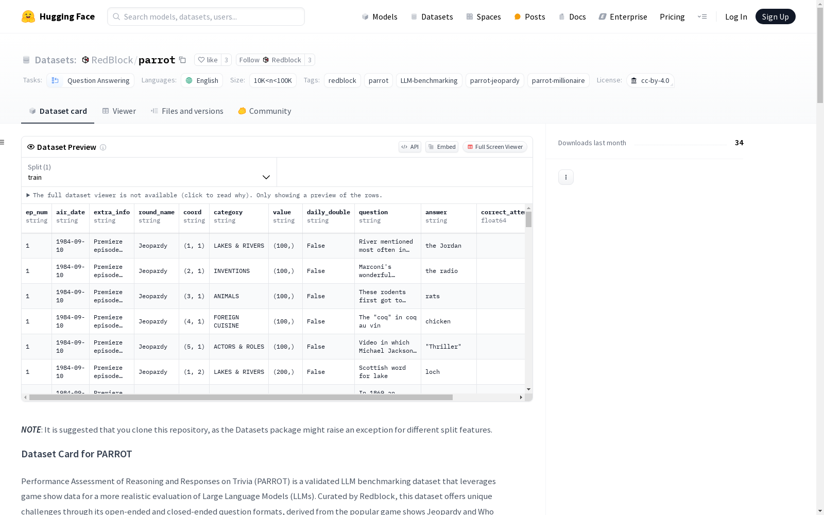Click the dataset stack icon beside Datasets
824x515 pixels.
[26, 60]
